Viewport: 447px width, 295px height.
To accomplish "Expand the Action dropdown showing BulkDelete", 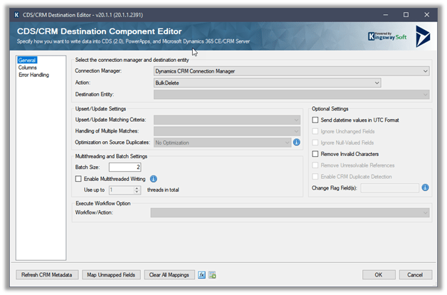I will coord(267,83).
